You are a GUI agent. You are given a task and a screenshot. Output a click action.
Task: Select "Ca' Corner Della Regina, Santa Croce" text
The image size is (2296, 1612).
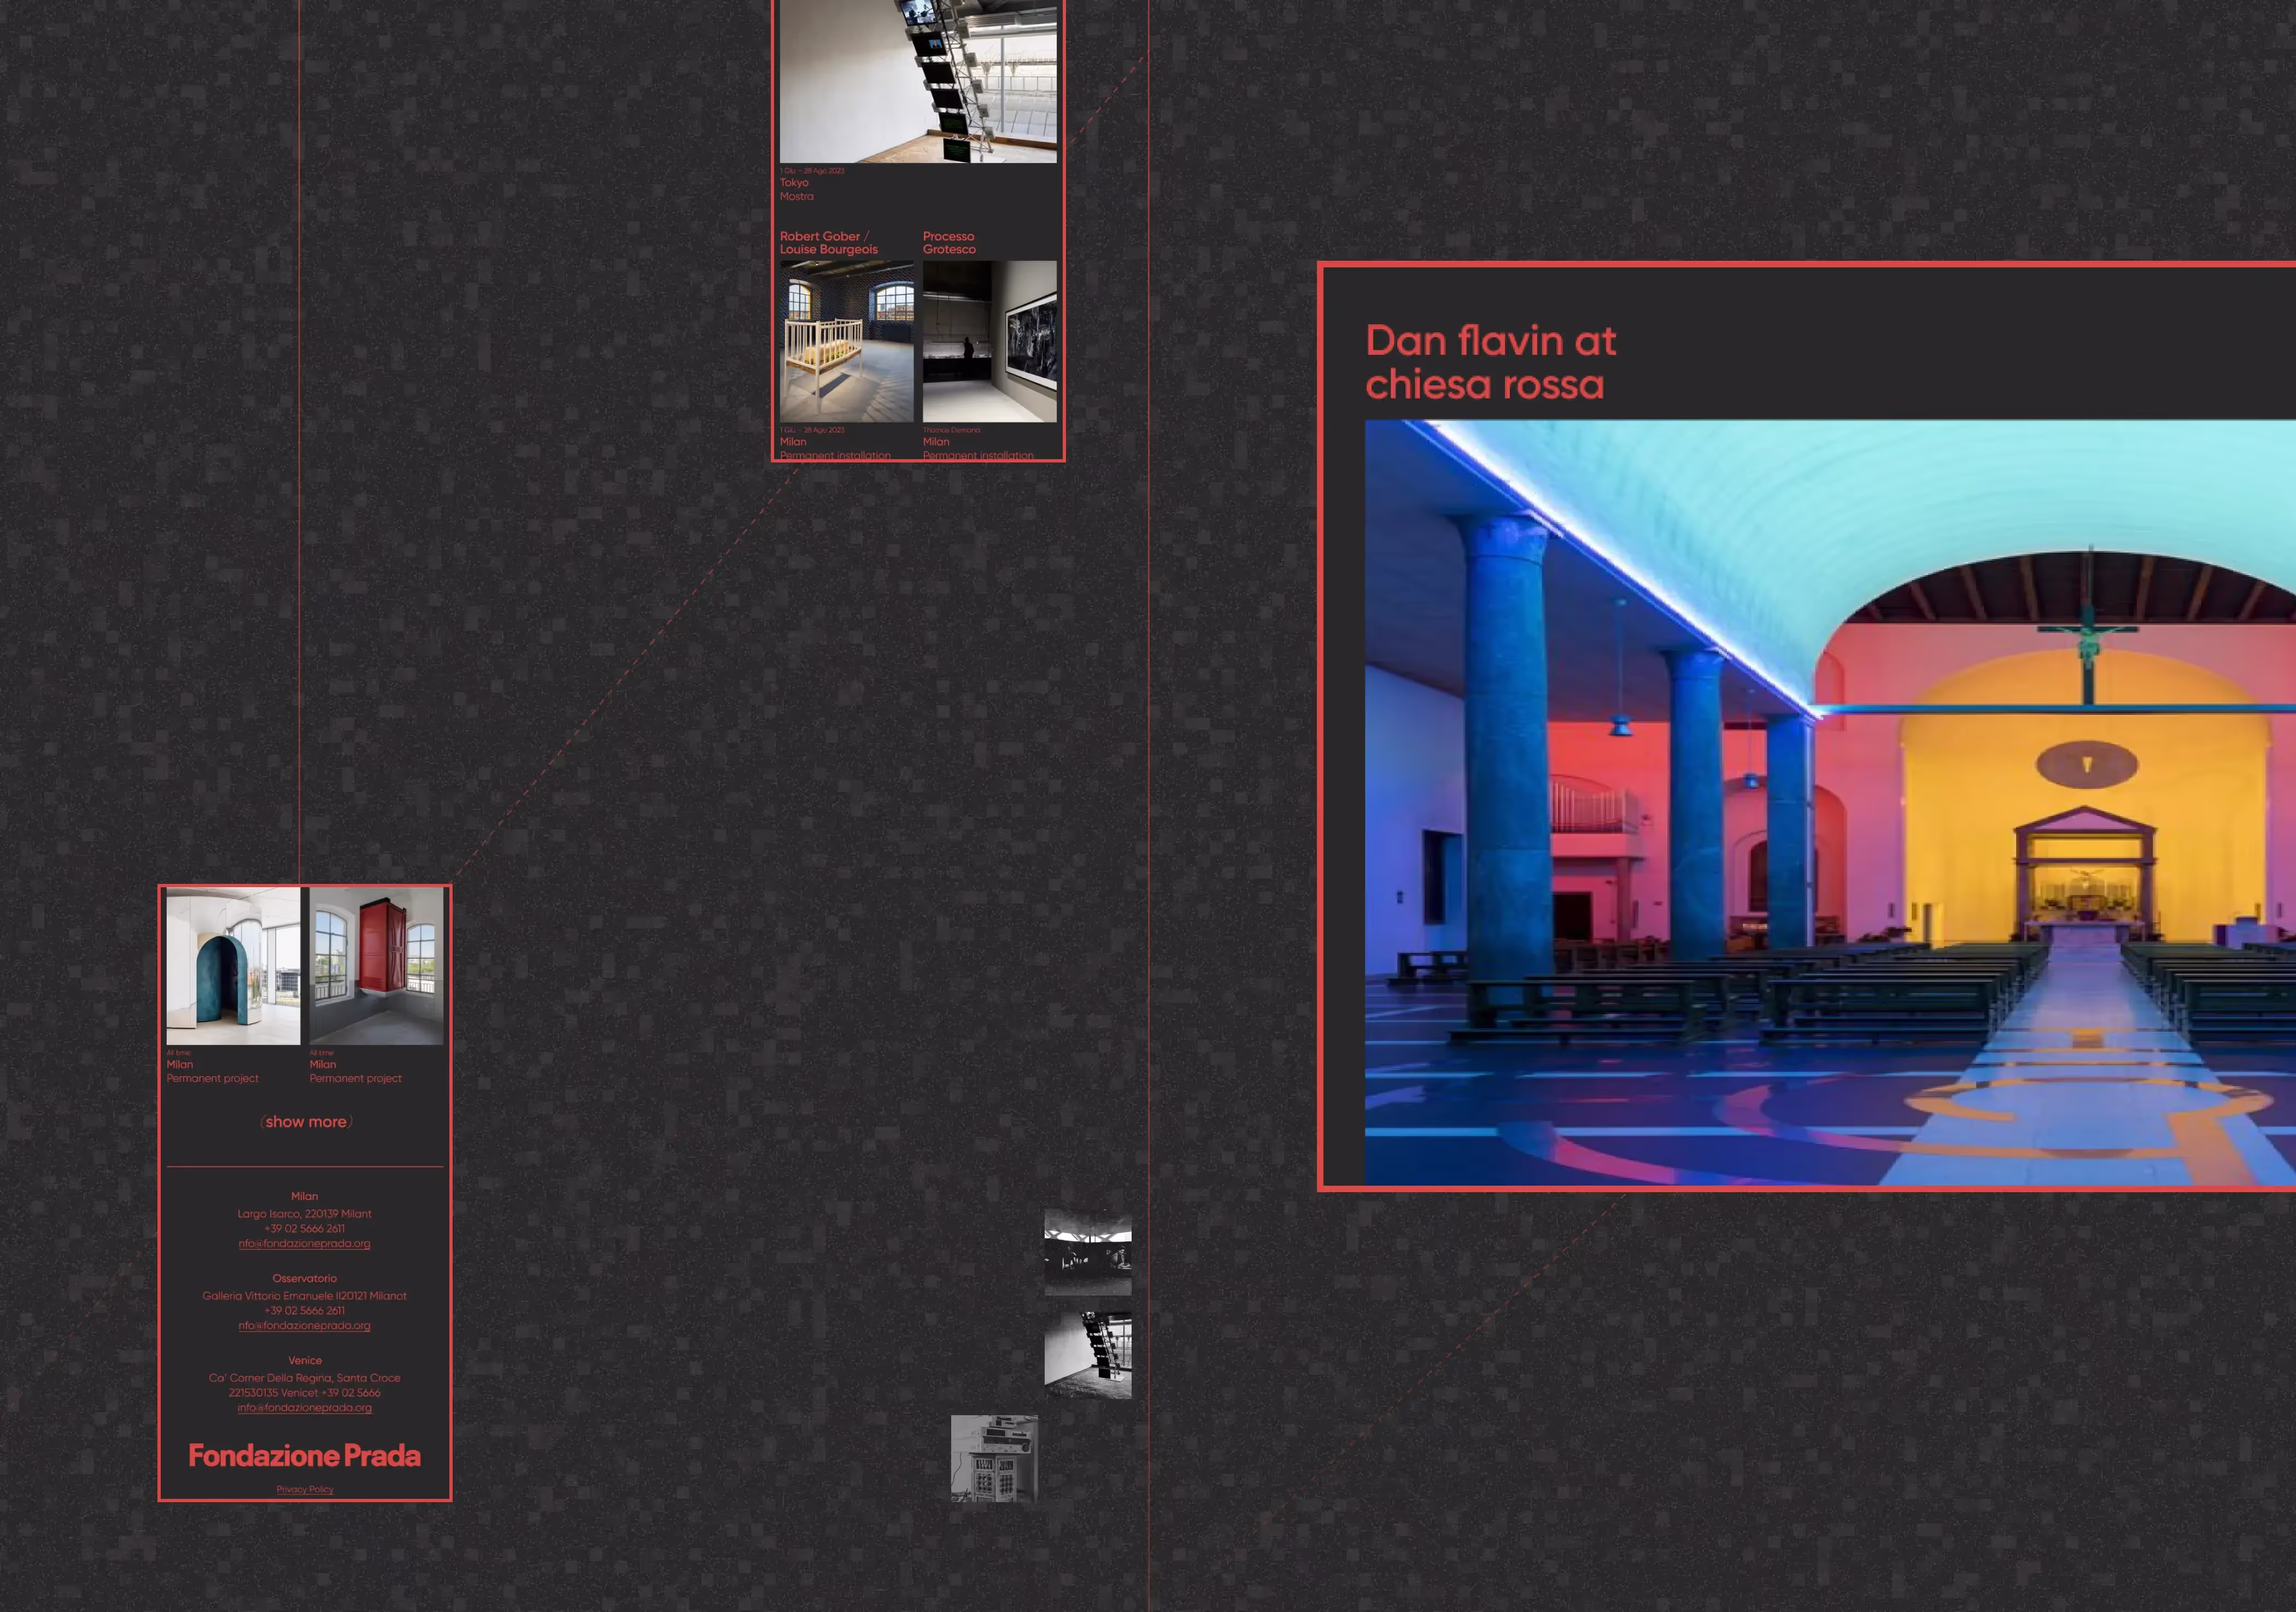(305, 1377)
